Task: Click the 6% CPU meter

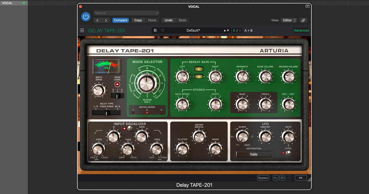Action: tap(301, 178)
